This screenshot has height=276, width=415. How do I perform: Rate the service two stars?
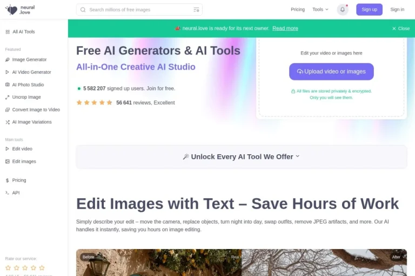(x=17, y=268)
